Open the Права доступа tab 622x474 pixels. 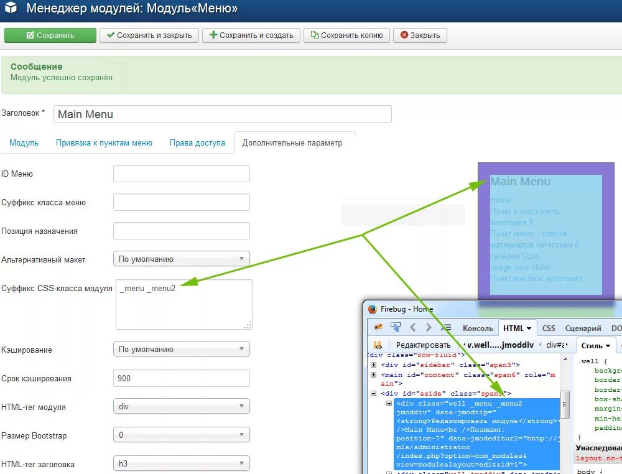tap(197, 143)
